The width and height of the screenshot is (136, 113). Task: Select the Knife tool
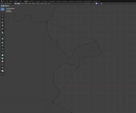pyautogui.click(x=3, y=52)
